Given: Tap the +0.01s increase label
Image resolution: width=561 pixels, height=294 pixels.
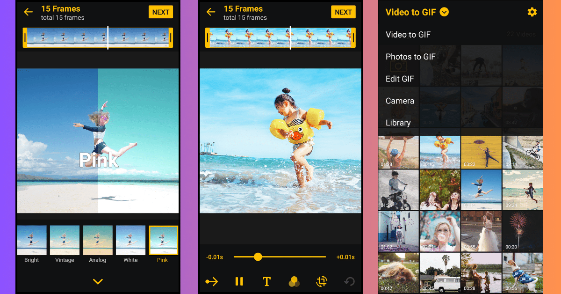Looking at the screenshot, I should pyautogui.click(x=345, y=257).
